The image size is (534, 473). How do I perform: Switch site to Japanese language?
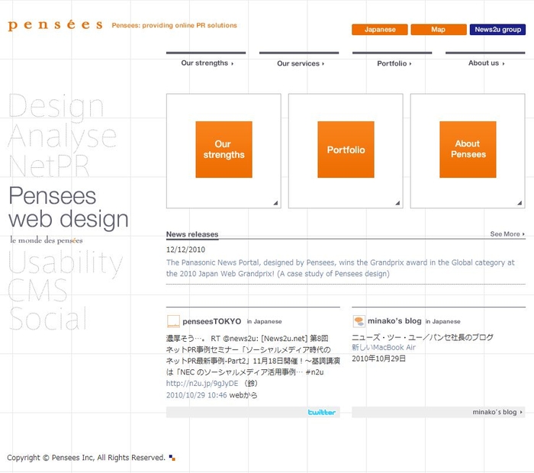pos(380,30)
